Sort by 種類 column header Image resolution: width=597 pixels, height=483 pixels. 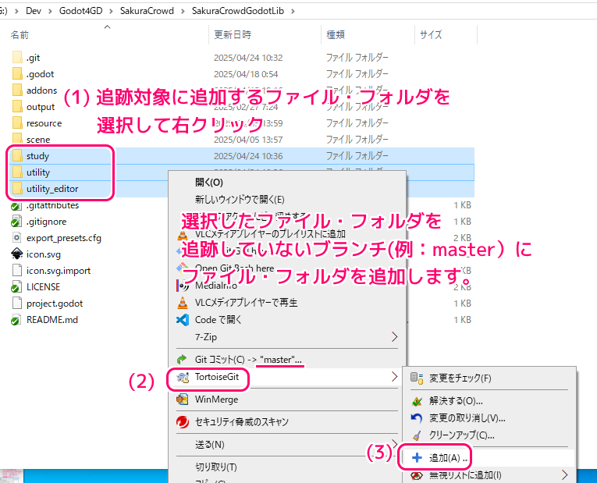click(336, 35)
